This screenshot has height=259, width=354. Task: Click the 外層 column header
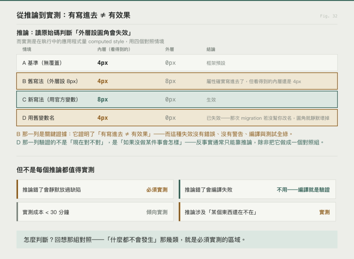point(169,49)
